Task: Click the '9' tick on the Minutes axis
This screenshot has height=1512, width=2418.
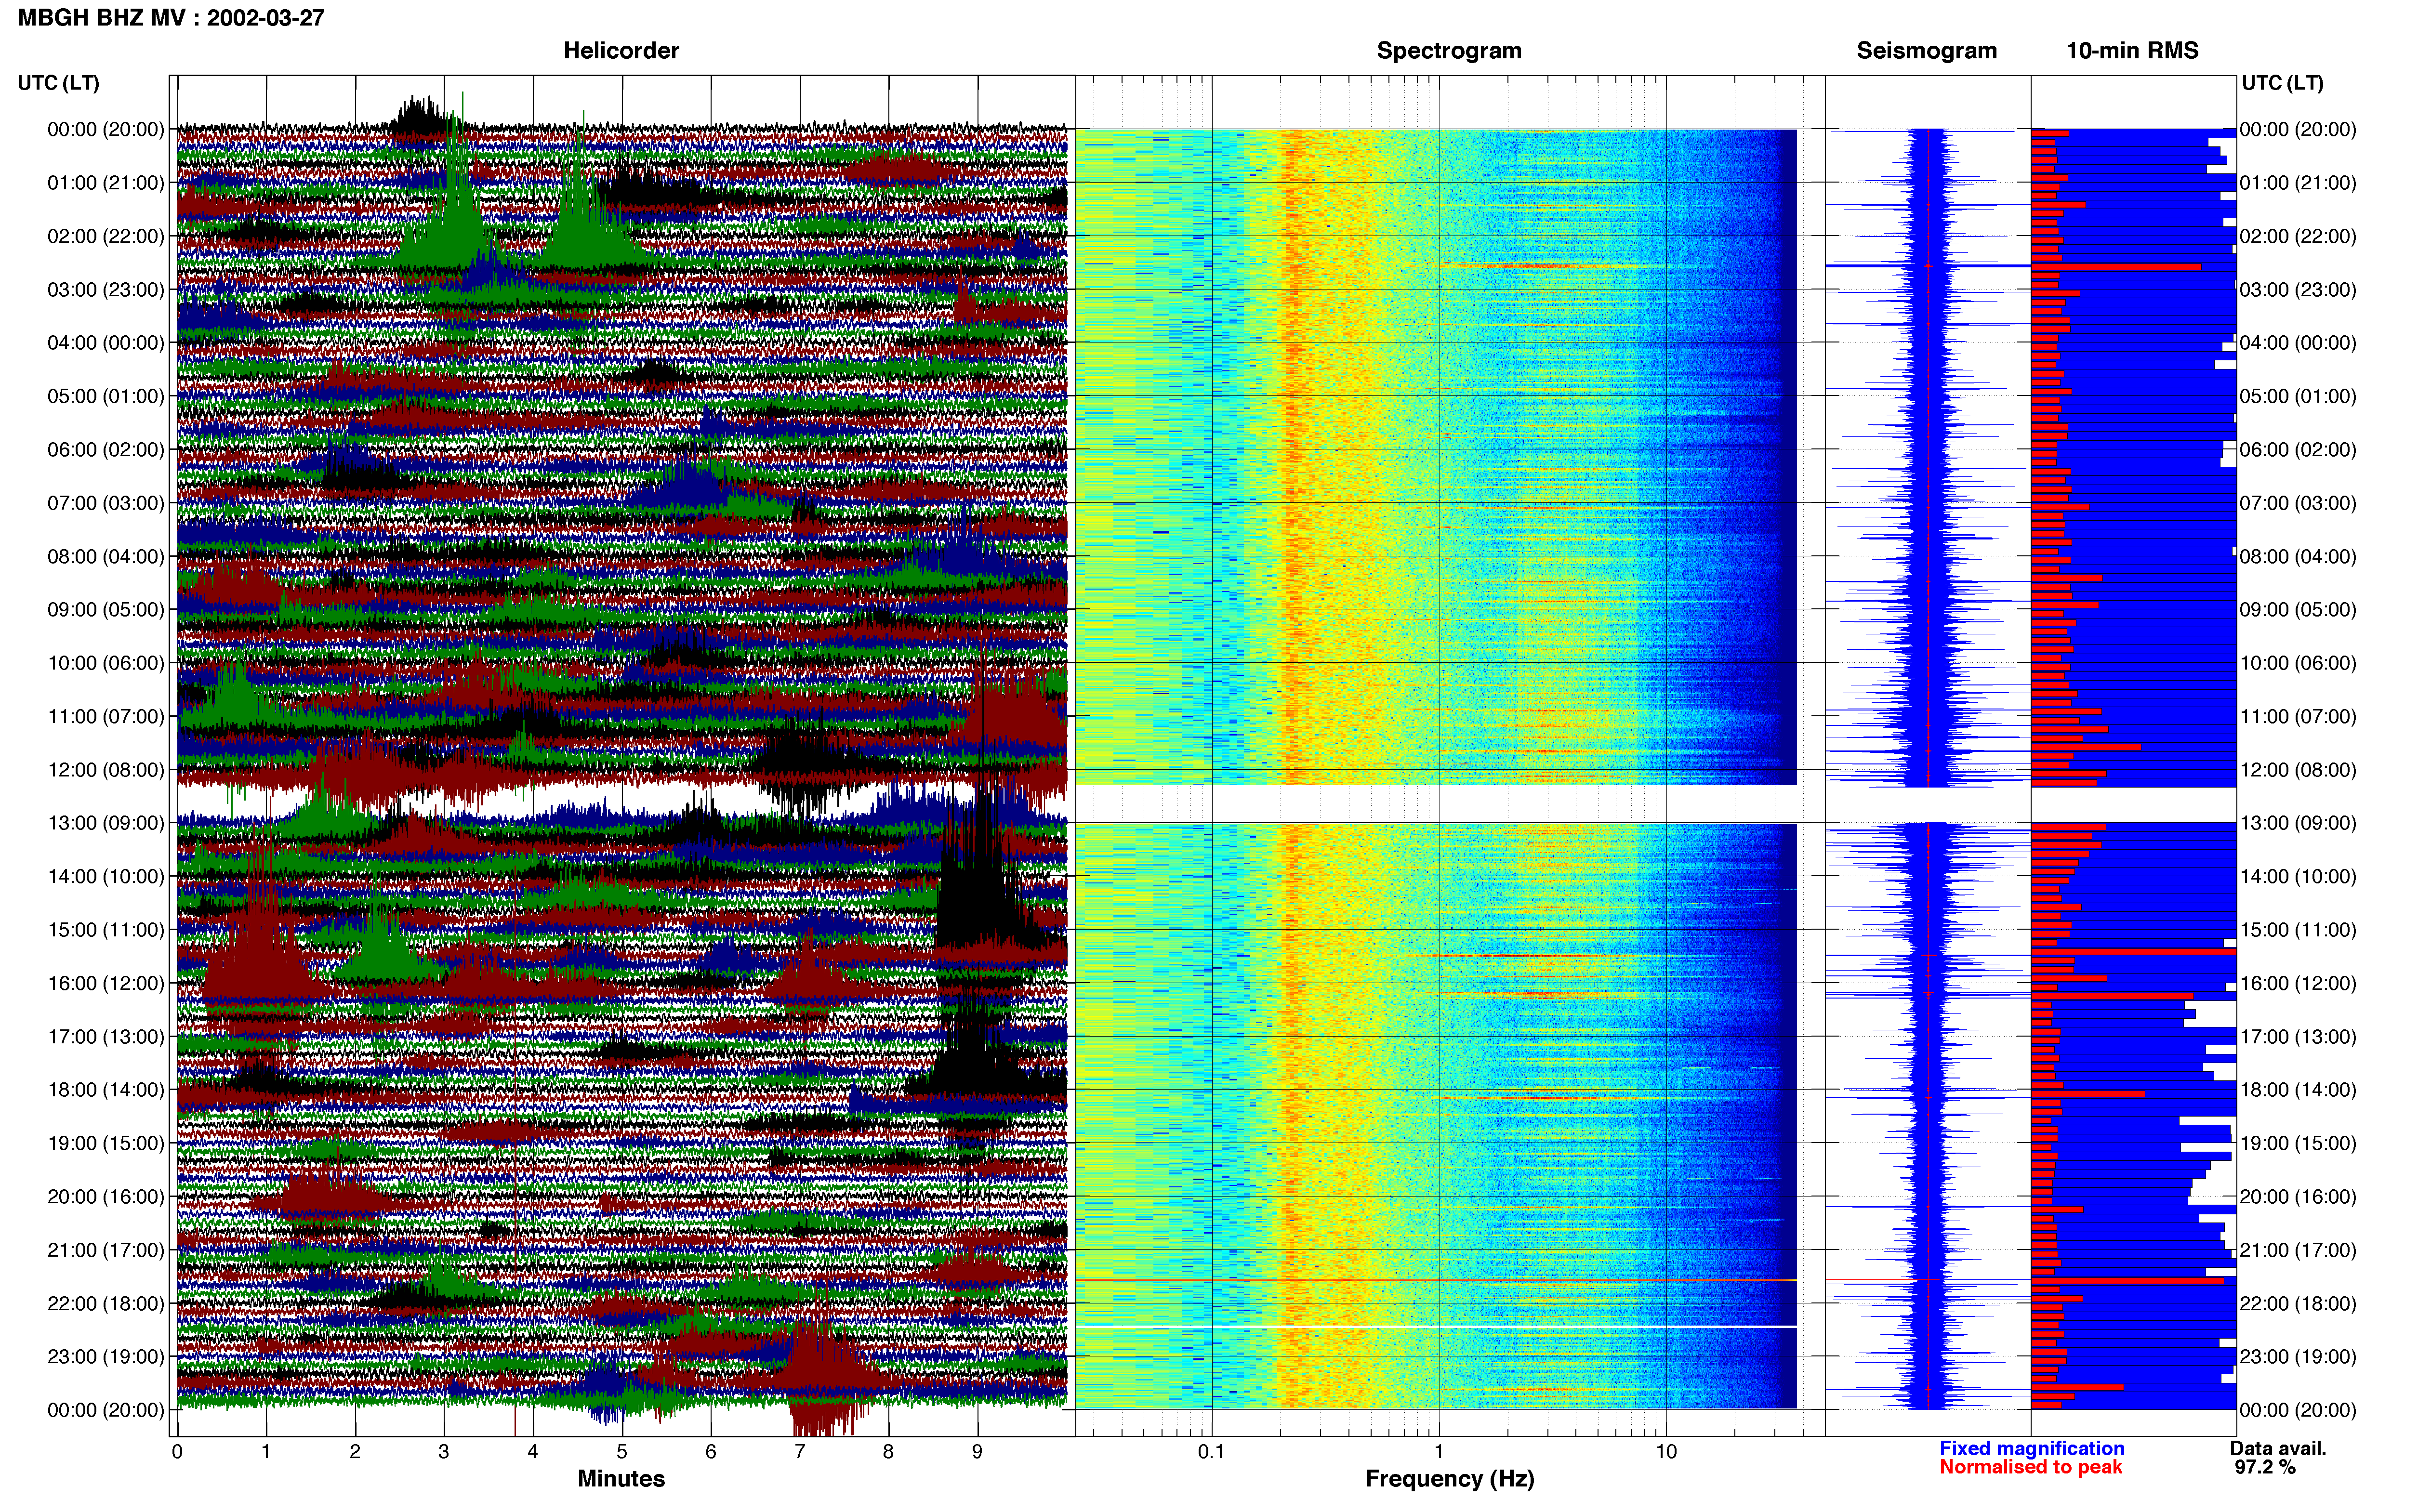Action: click(977, 1452)
